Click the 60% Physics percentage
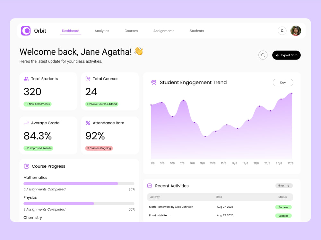The image size is (321, 240). pos(131,209)
